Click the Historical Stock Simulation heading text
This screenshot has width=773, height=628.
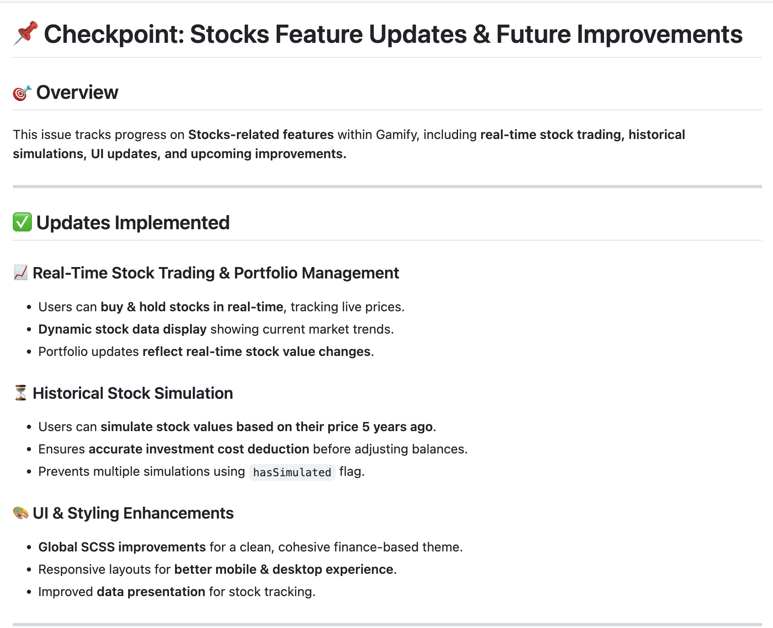coord(133,393)
